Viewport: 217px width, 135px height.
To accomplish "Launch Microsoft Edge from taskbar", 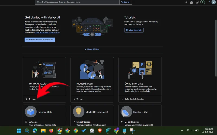I will pos(35,131).
